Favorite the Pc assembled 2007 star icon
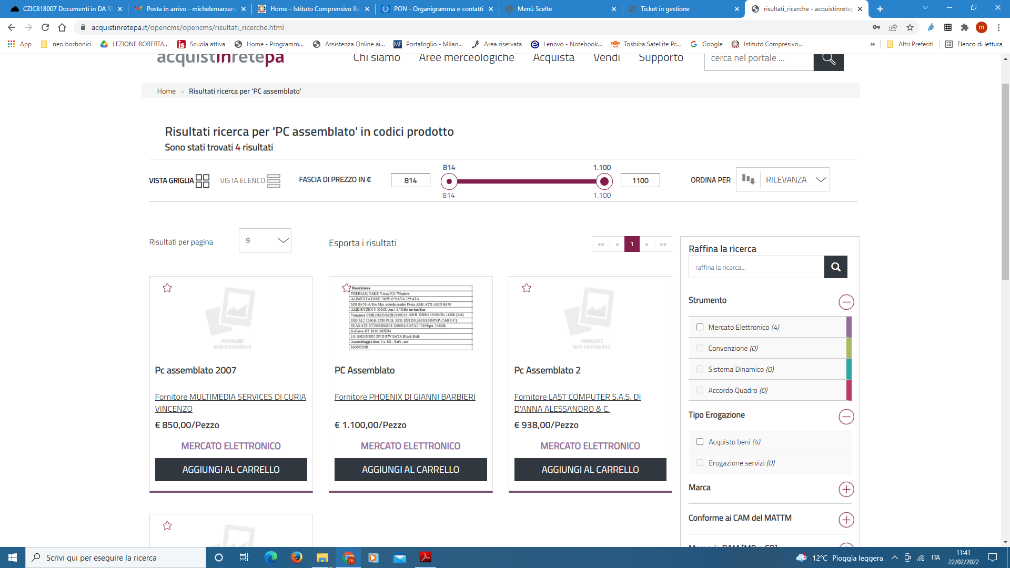 coord(167,288)
